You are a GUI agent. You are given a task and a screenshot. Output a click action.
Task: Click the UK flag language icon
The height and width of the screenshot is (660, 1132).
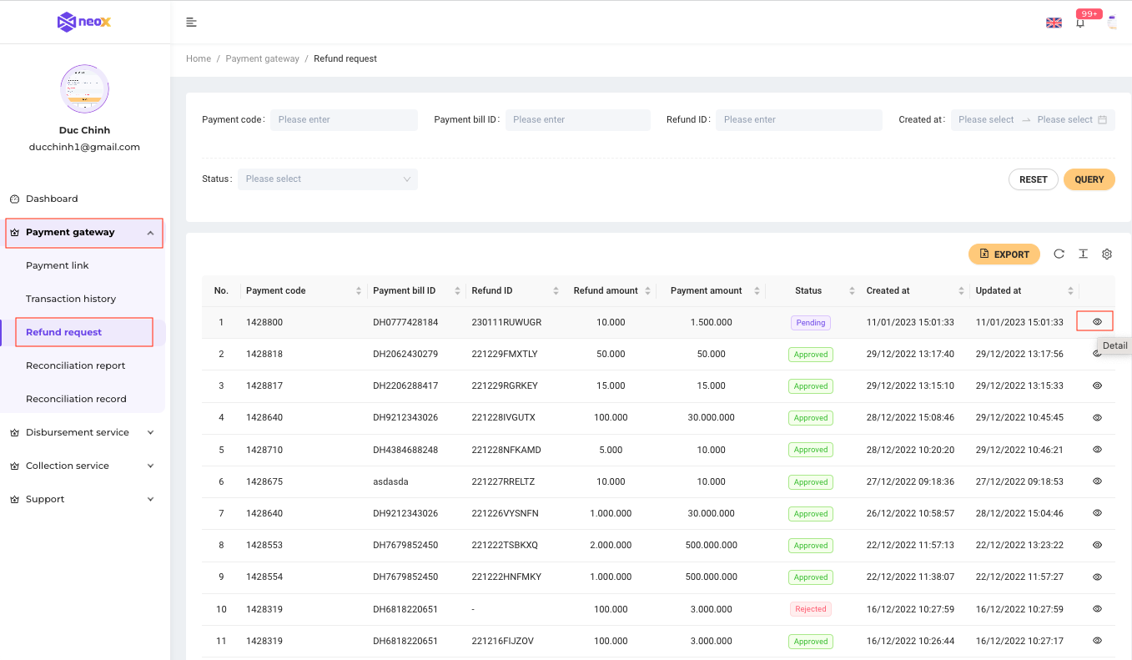(x=1054, y=23)
